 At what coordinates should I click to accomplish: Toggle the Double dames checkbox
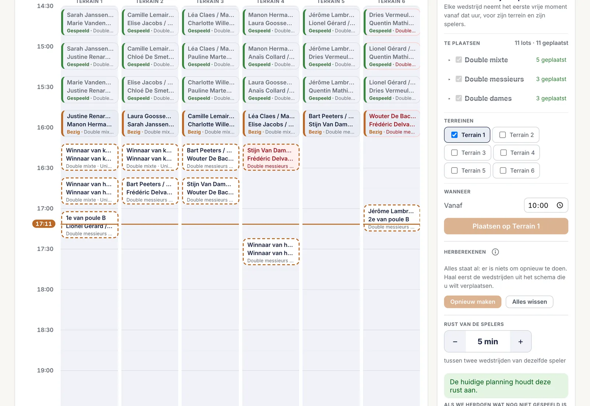tap(459, 98)
